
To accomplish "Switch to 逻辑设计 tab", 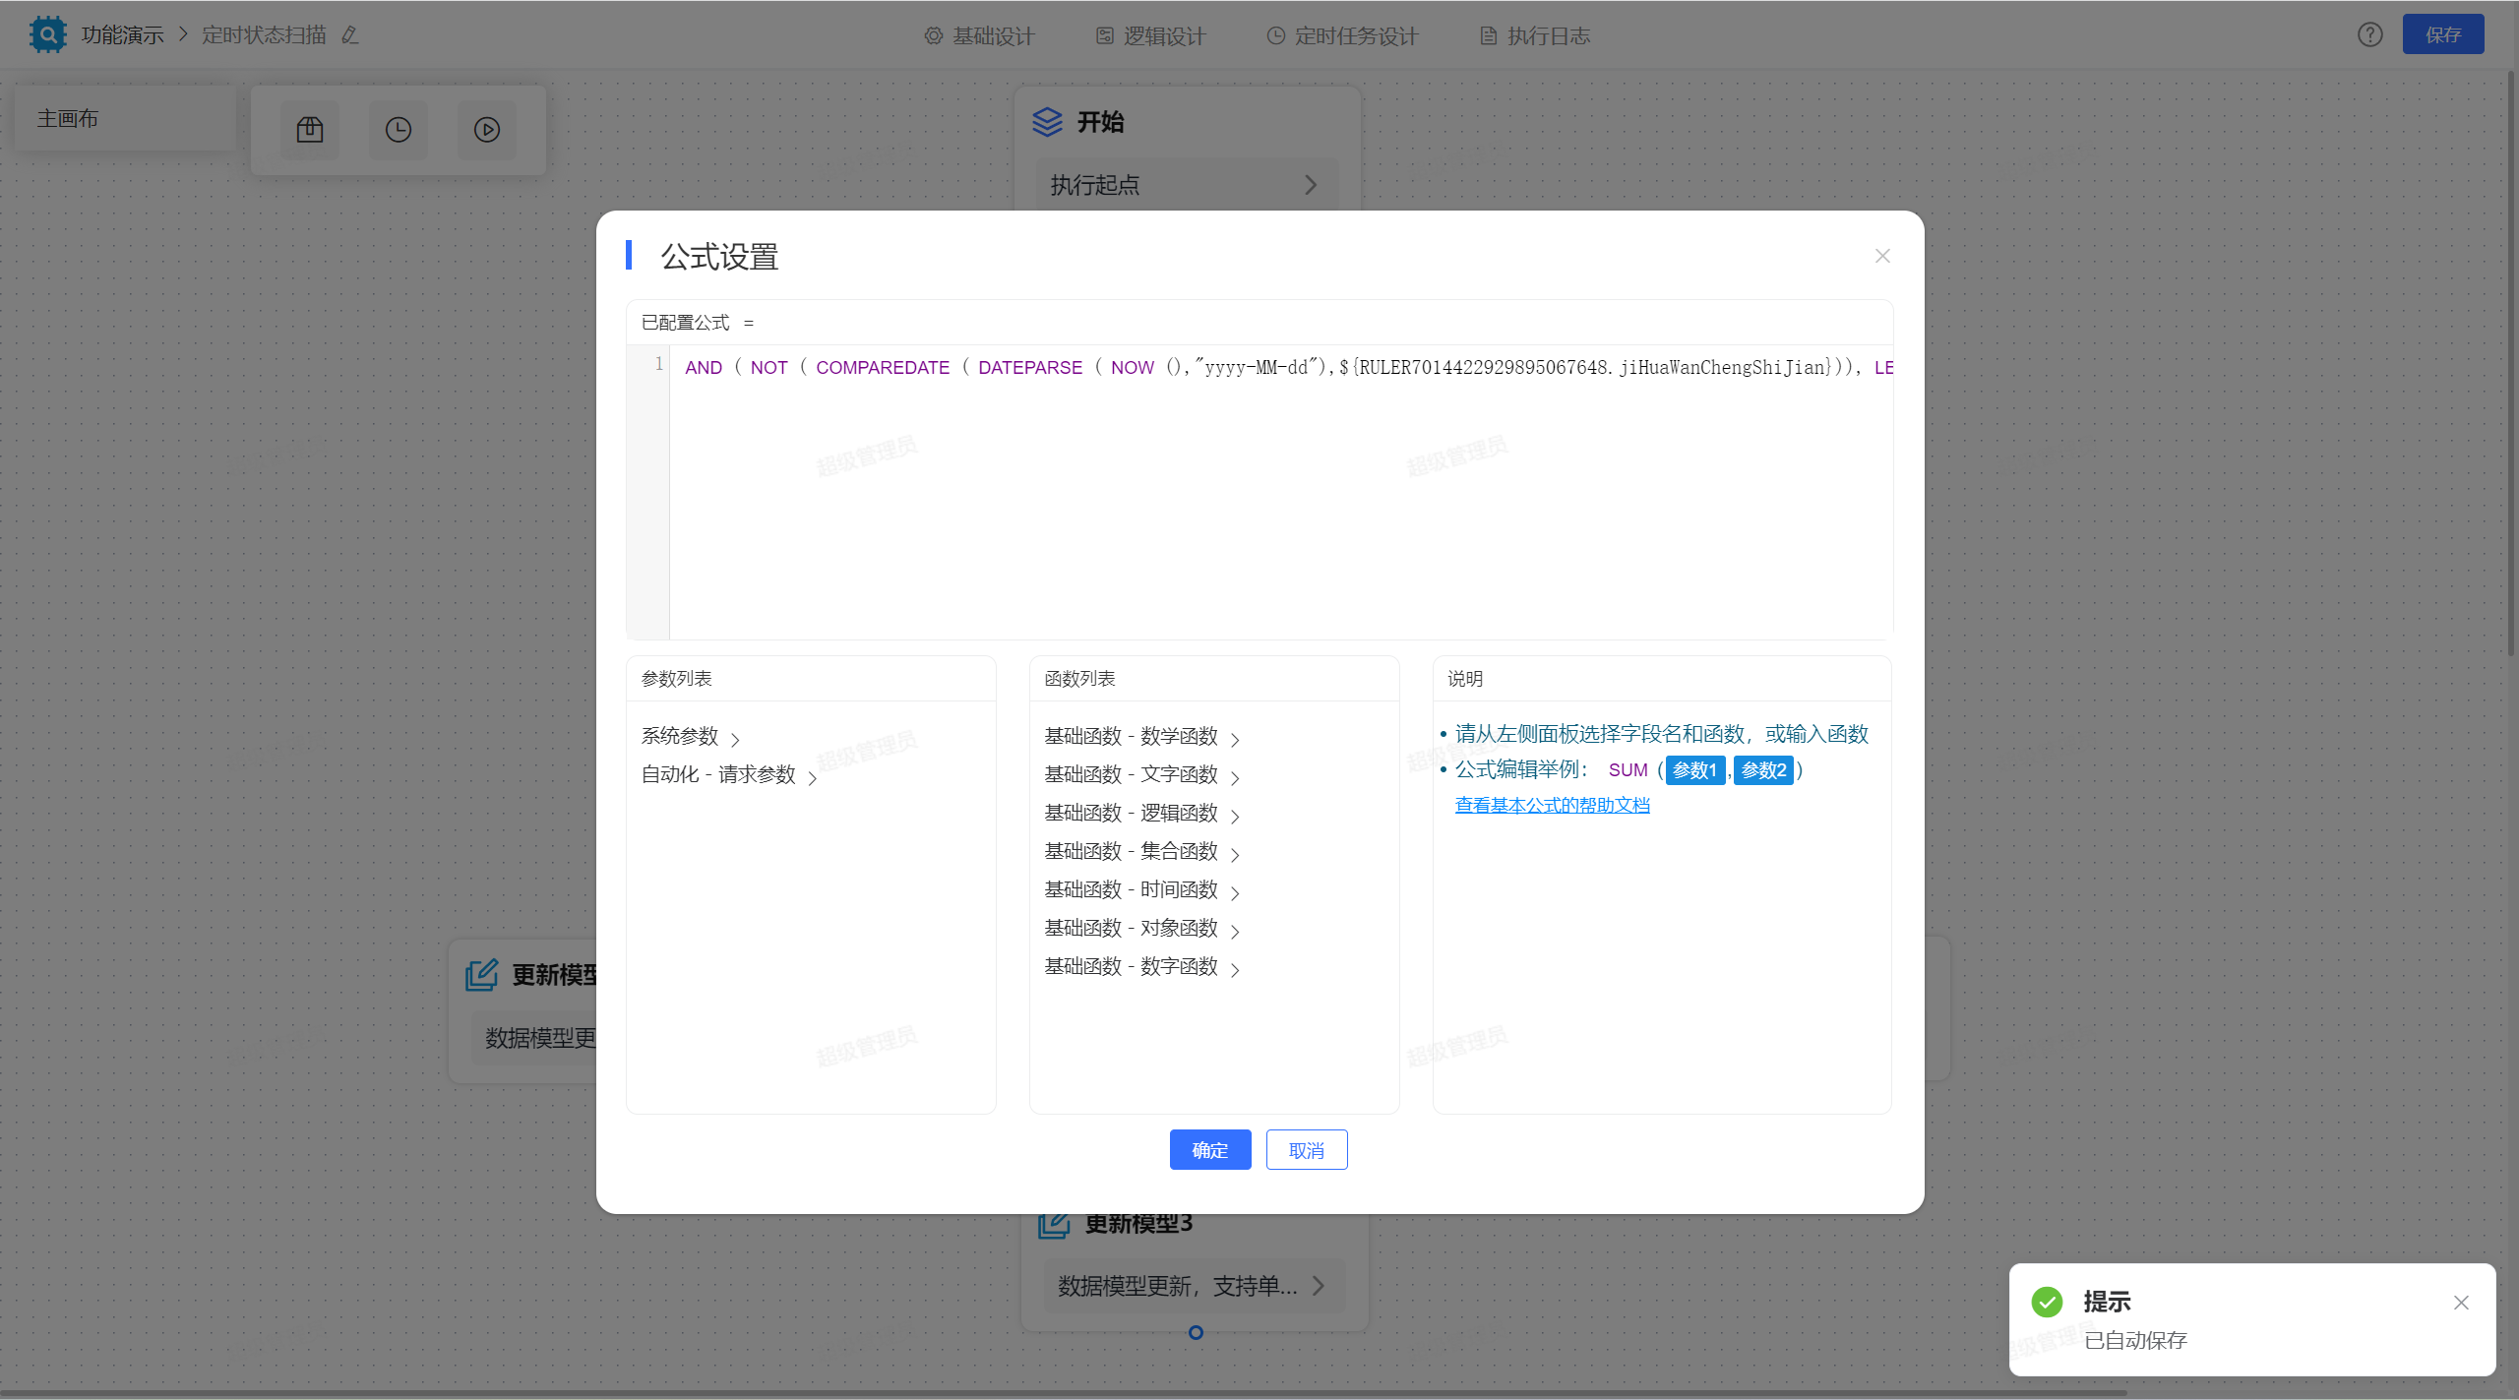I will click(x=1150, y=35).
